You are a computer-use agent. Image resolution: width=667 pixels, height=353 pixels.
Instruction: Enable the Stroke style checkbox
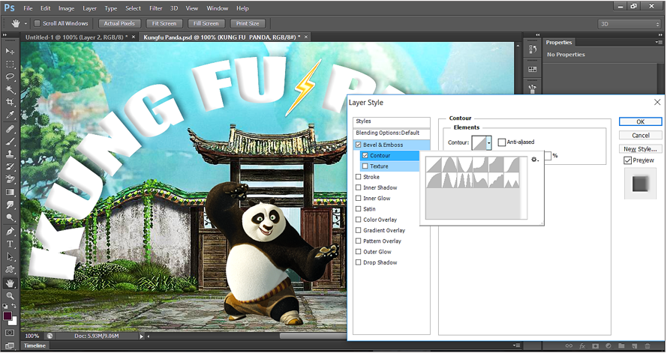(x=358, y=177)
